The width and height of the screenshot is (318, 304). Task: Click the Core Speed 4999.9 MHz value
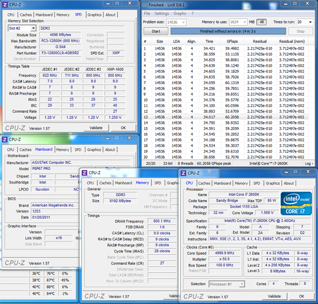pos(224,253)
